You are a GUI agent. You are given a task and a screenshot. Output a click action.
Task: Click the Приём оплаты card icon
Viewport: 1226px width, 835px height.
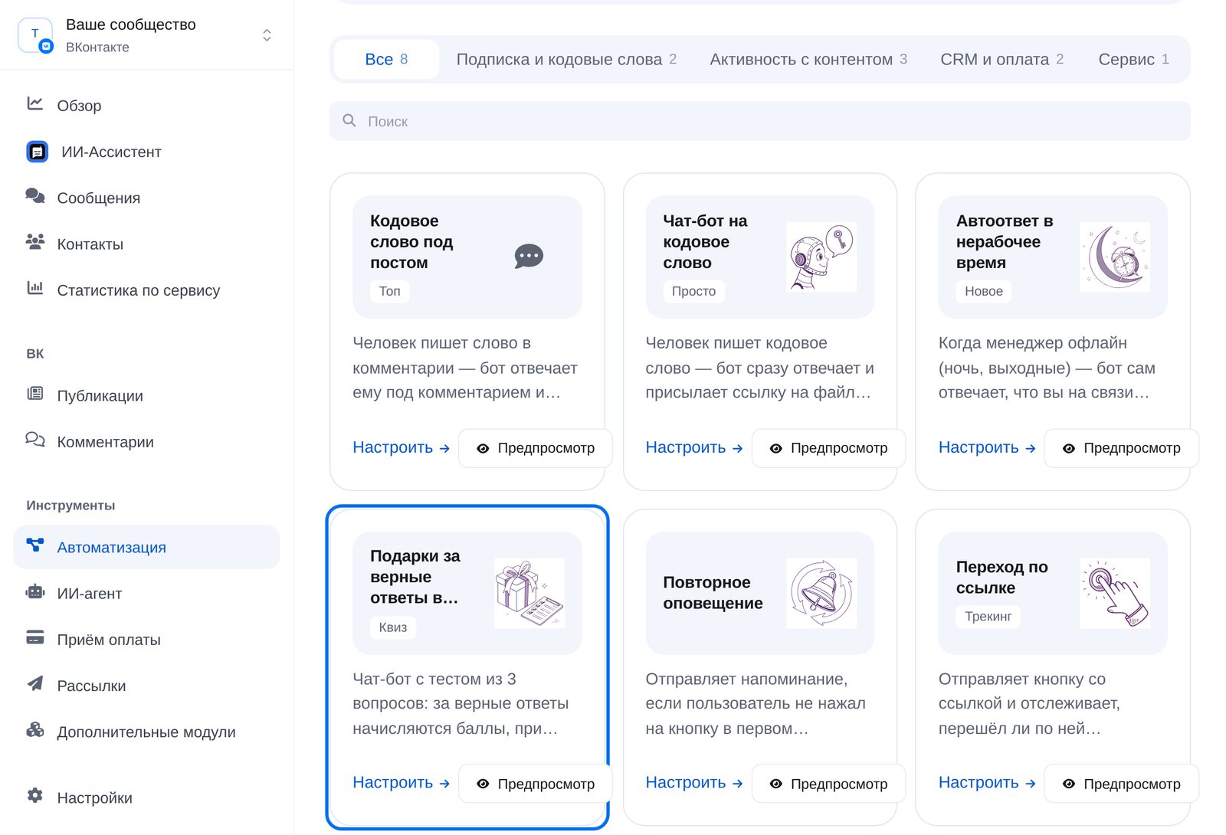tap(35, 637)
